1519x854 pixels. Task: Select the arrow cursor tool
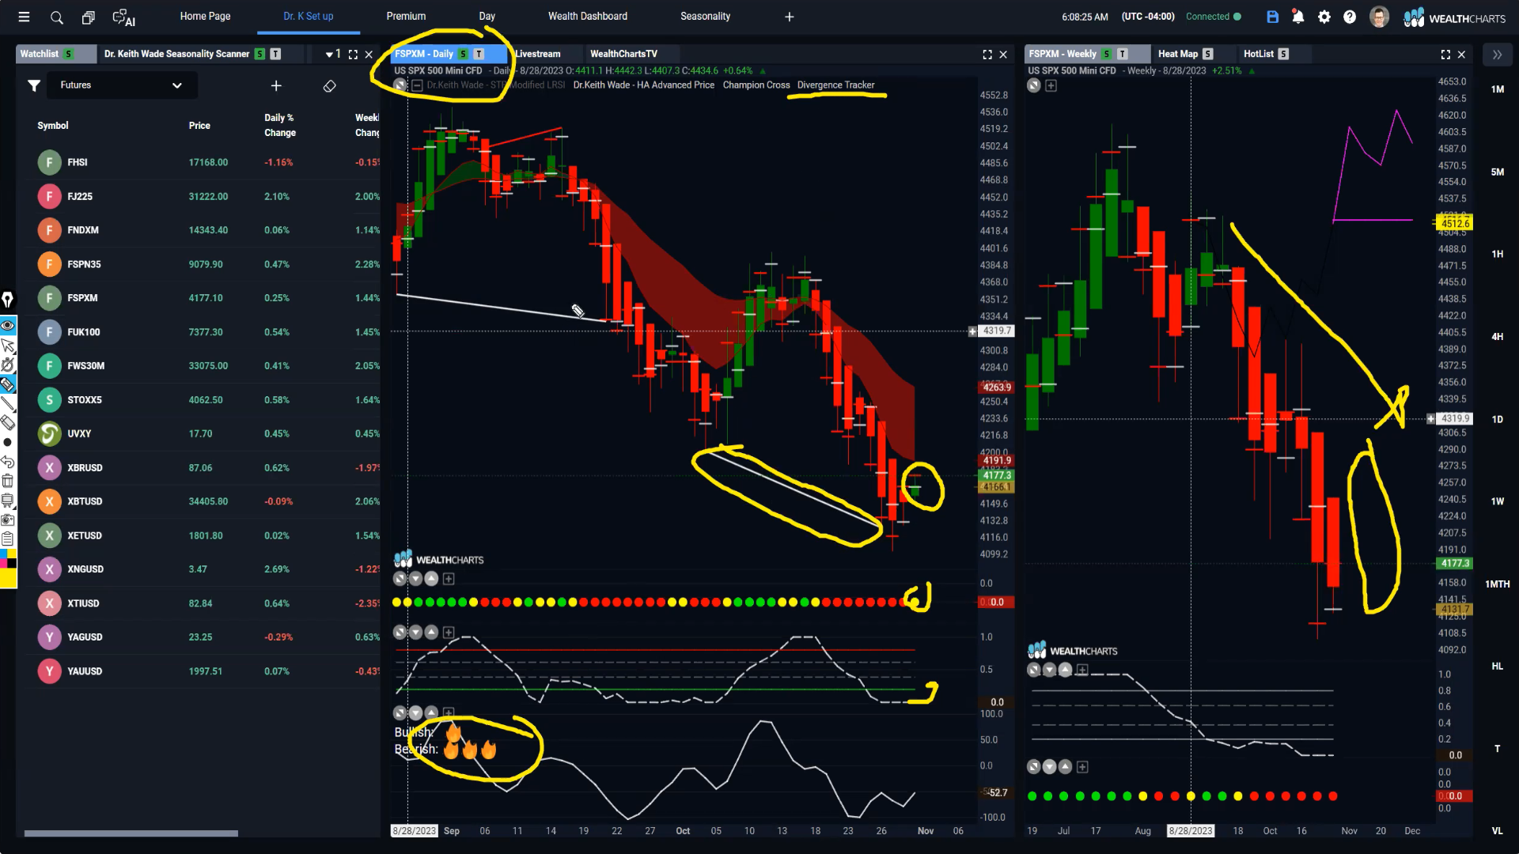[x=8, y=346]
